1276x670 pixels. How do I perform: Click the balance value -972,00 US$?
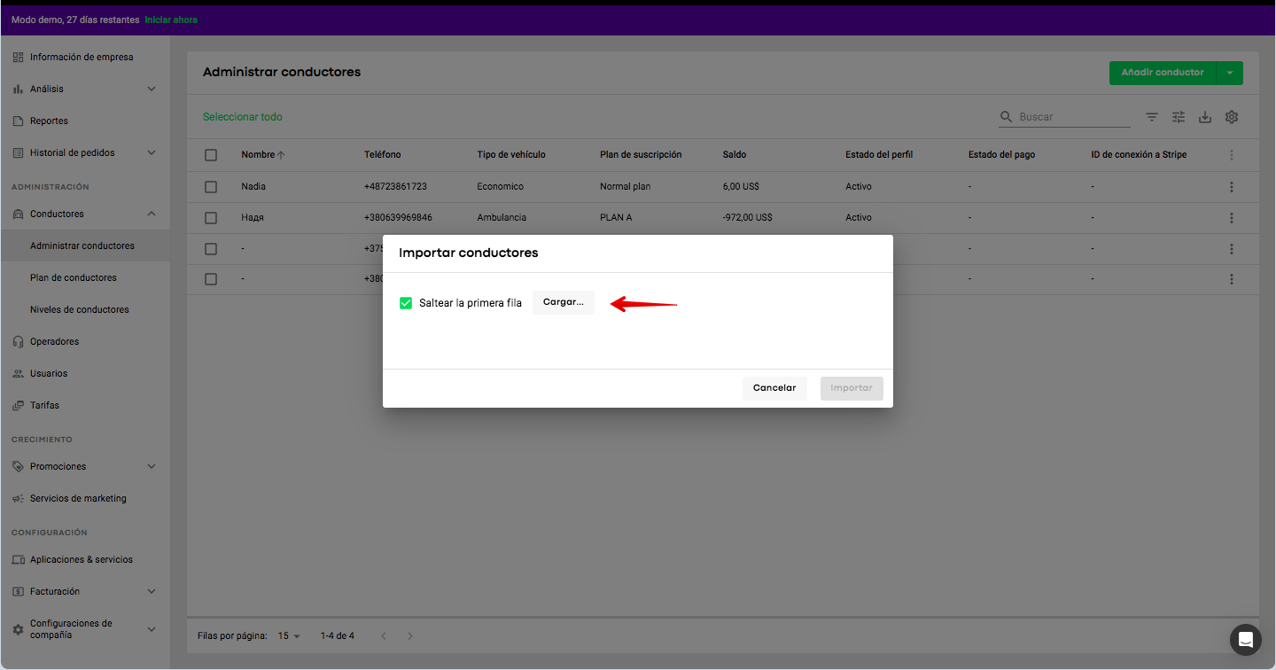(x=747, y=218)
